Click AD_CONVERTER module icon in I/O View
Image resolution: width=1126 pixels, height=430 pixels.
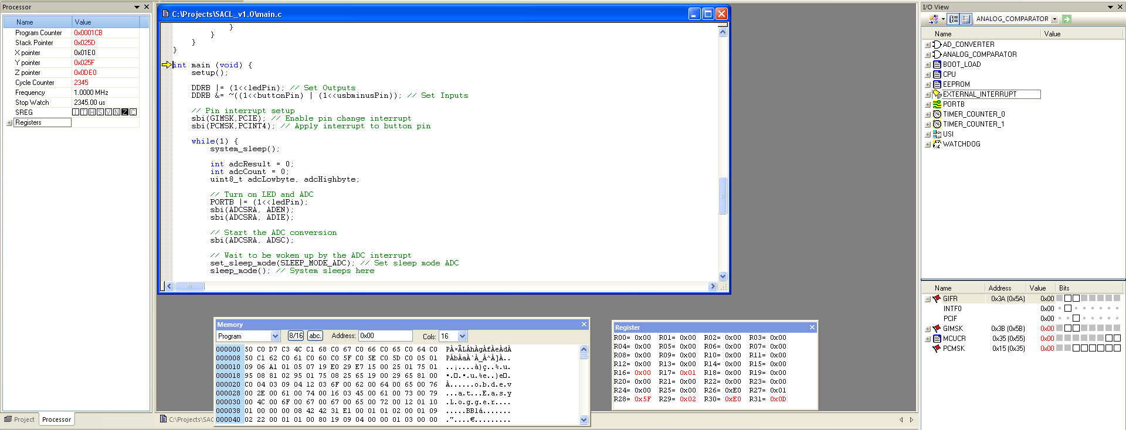[937, 45]
